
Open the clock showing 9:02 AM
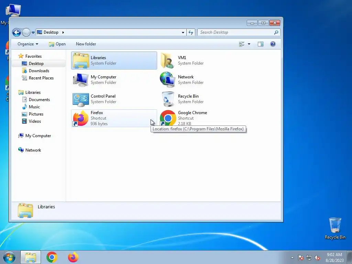click(334, 257)
